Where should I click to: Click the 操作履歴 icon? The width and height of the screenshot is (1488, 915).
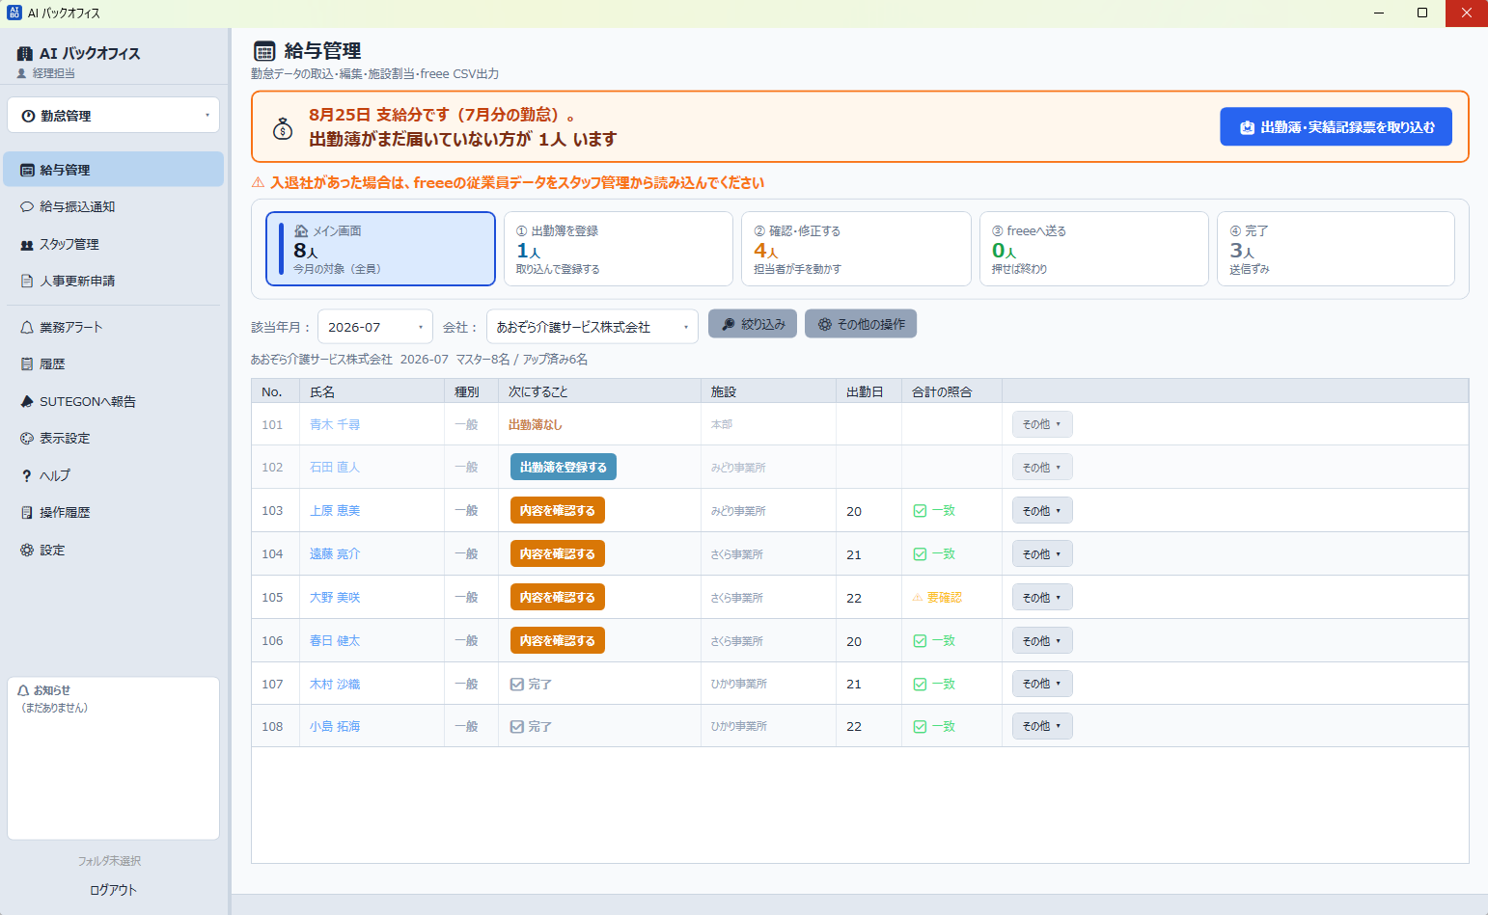point(27,513)
